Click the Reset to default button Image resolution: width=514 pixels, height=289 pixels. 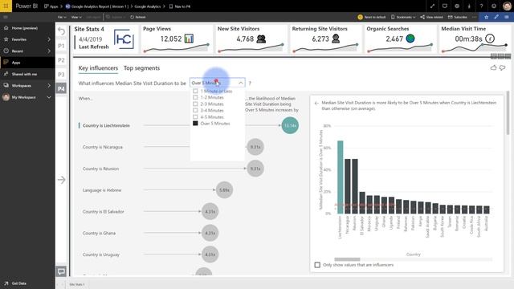point(372,17)
